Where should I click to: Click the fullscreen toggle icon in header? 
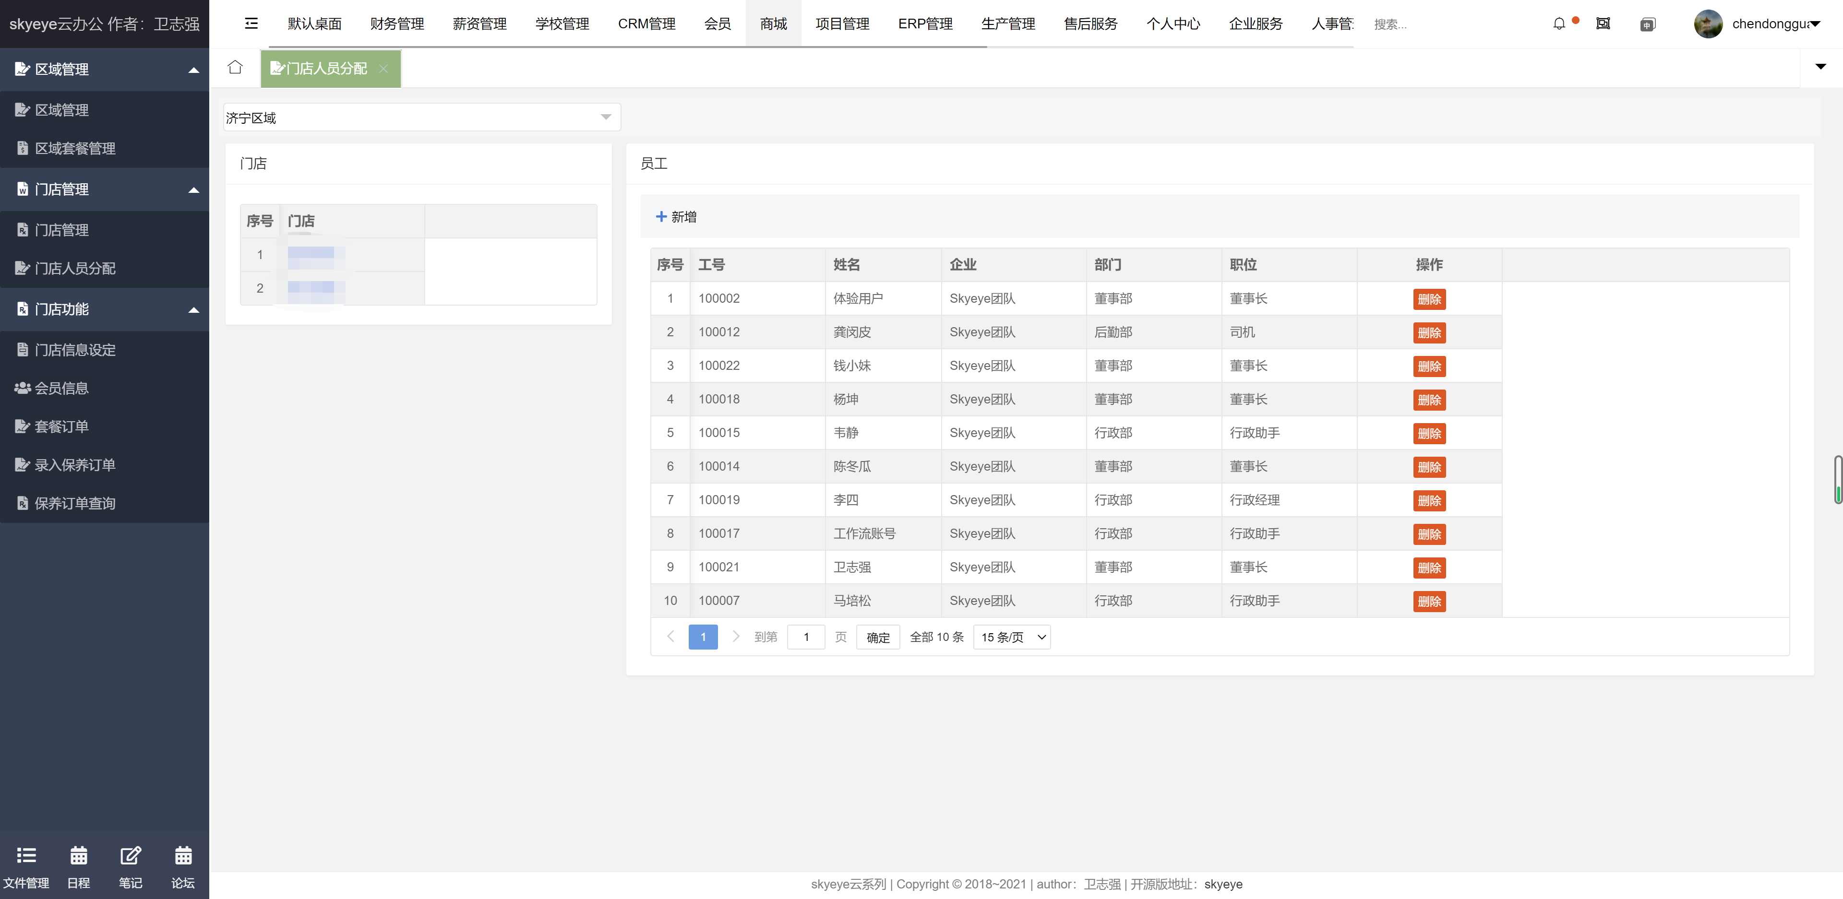[x=1603, y=24]
